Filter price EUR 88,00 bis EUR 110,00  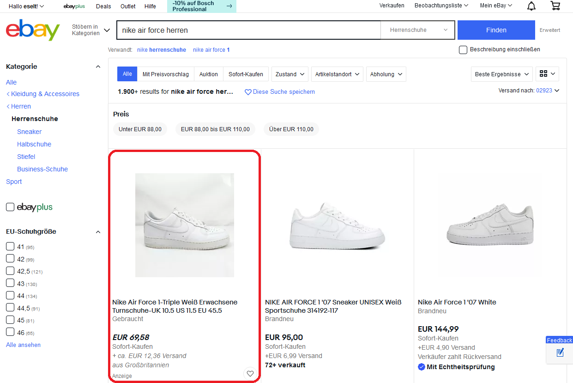(x=215, y=129)
